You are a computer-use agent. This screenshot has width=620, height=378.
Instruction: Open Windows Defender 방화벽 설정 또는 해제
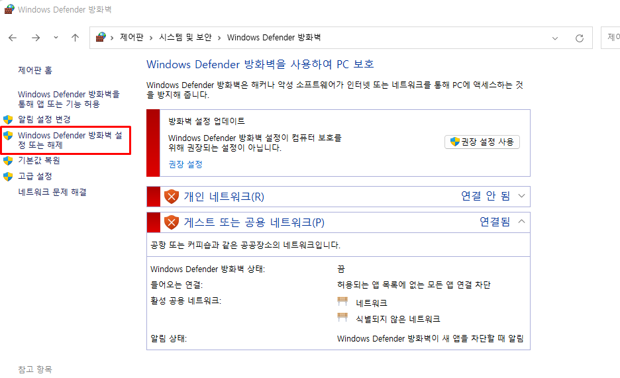click(x=70, y=140)
